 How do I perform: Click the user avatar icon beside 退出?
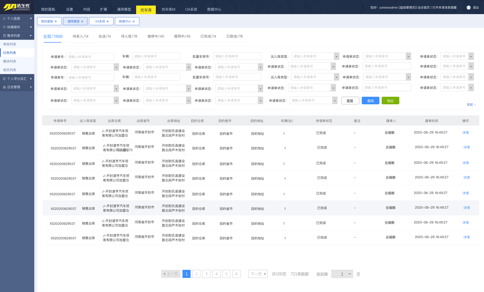pyautogui.click(x=468, y=8)
